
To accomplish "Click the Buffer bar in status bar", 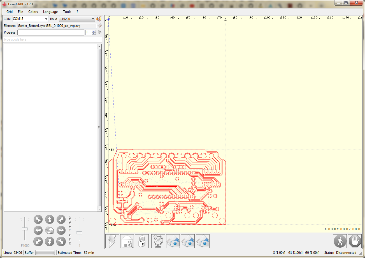I will [45, 253].
